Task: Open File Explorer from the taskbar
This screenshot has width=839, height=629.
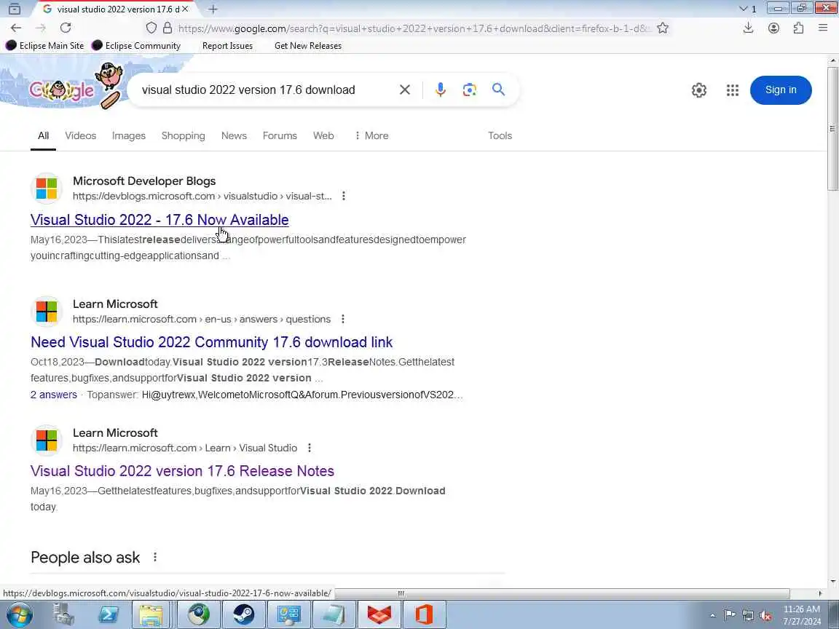Action: 151,614
